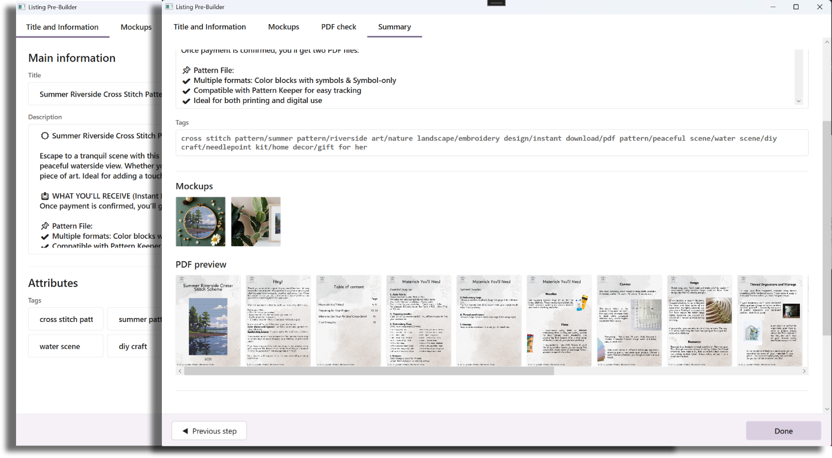Image resolution: width=832 pixels, height=458 pixels.
Task: Select the 'diy craft' tag box
Action: click(x=135, y=346)
